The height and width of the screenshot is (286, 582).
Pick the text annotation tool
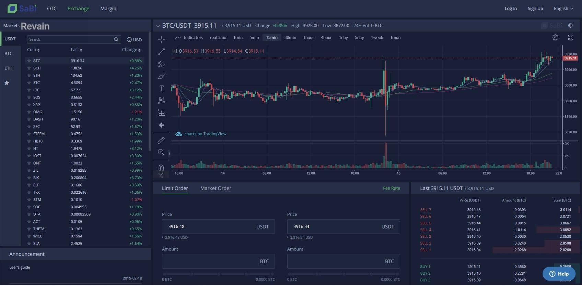[x=161, y=88]
